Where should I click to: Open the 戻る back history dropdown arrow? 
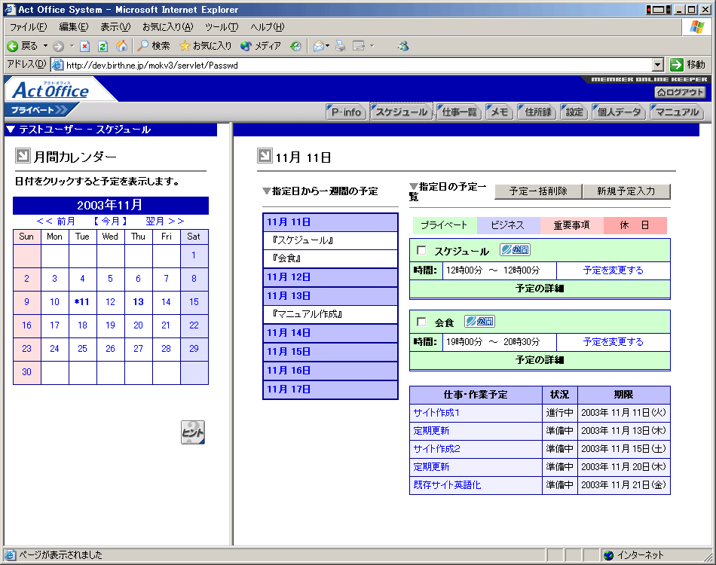coord(45,46)
